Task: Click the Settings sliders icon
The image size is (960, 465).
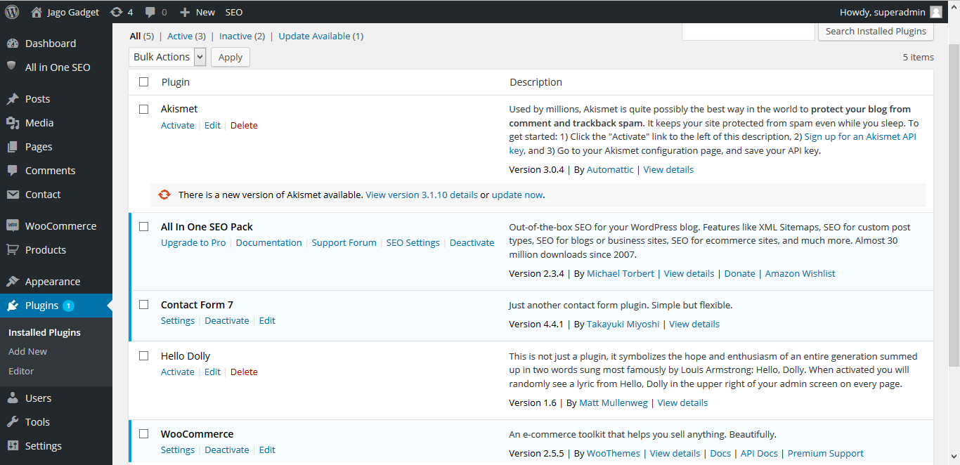Action: click(13, 446)
